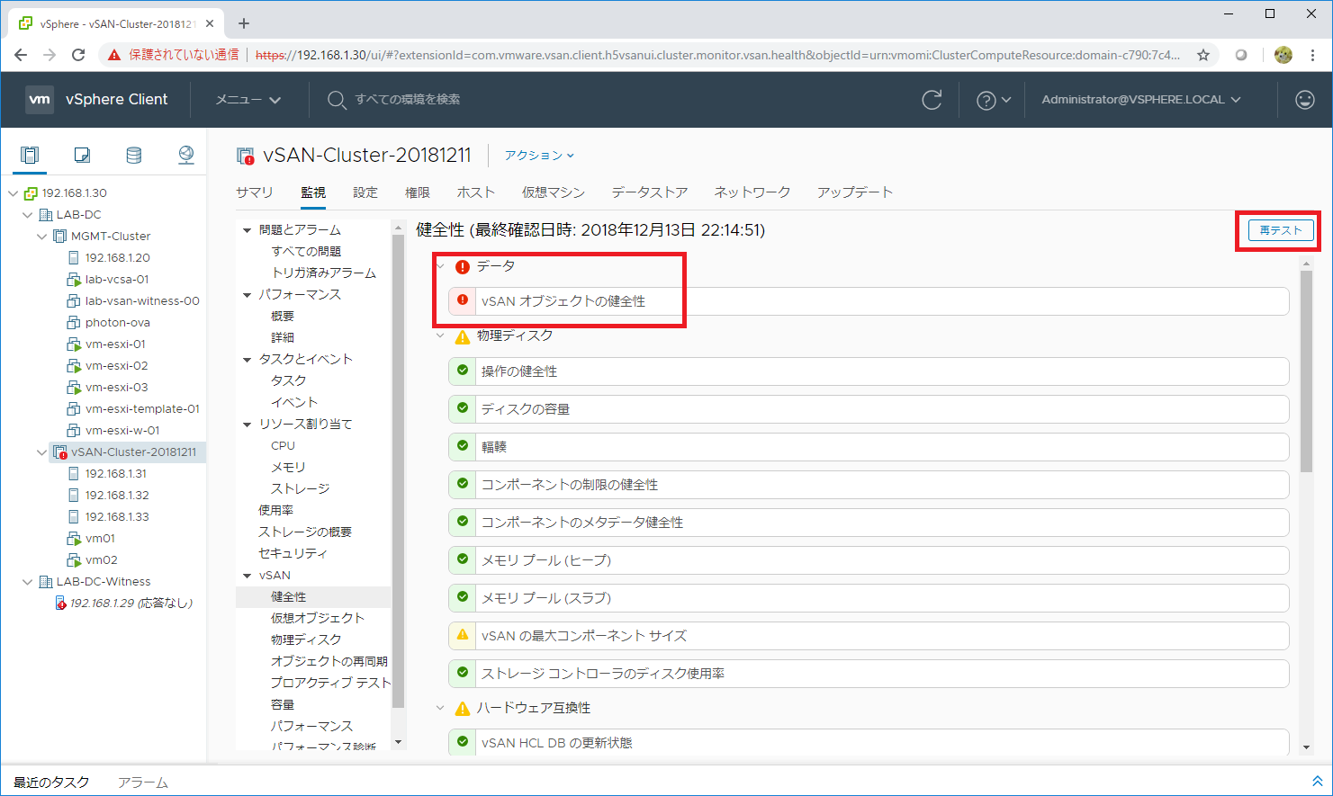
Task: Click the refresh icon in vSphere header
Action: click(932, 100)
